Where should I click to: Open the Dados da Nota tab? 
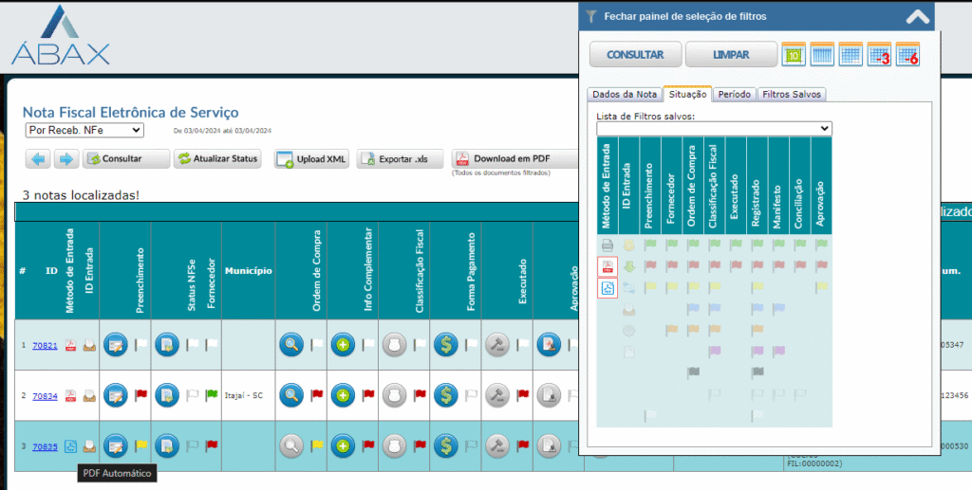pyautogui.click(x=624, y=94)
